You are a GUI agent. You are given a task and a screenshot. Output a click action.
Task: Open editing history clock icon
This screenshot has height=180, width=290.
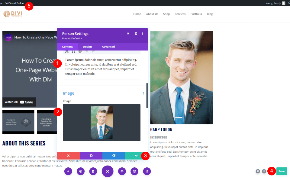134,171
